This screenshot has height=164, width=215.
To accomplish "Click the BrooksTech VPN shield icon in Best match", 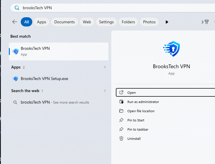I will (x=15, y=52).
